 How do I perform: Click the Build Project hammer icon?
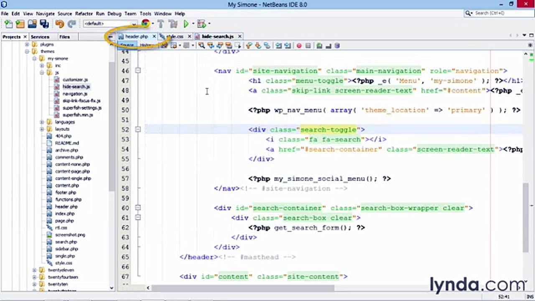[x=161, y=24]
